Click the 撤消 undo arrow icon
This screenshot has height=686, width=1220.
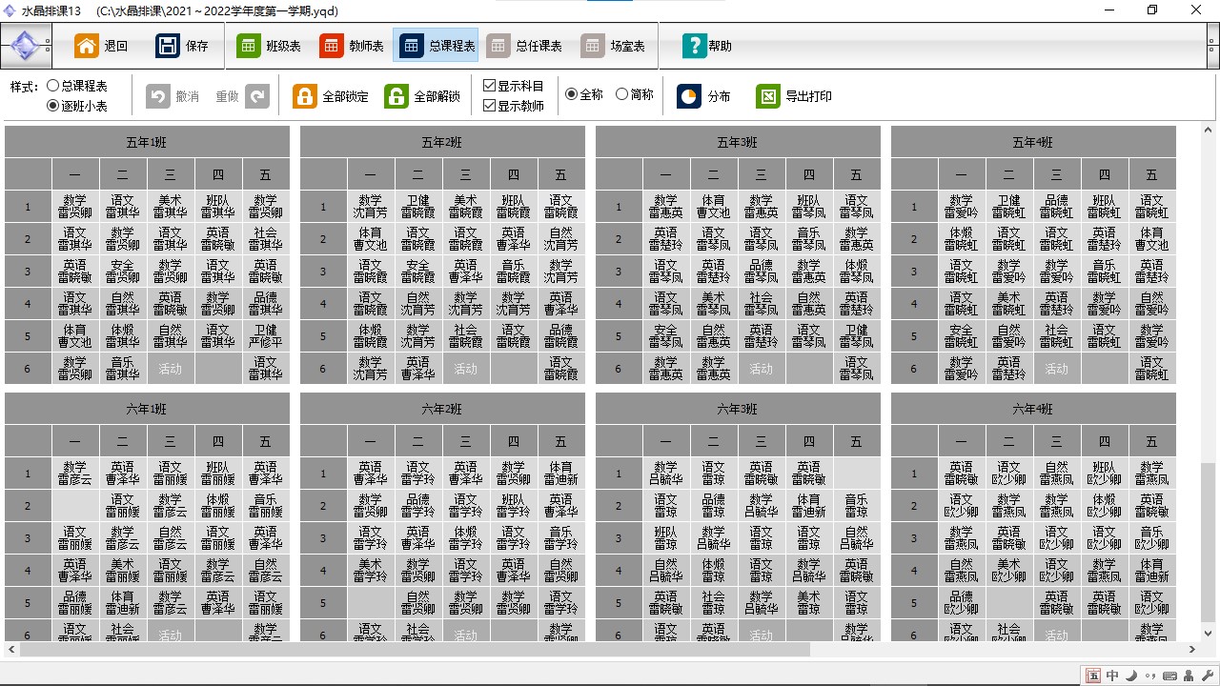click(158, 96)
